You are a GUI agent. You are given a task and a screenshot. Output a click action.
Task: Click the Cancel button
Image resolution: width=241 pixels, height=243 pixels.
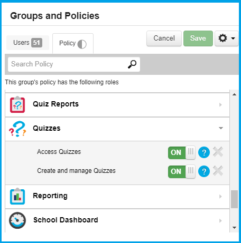tap(164, 38)
